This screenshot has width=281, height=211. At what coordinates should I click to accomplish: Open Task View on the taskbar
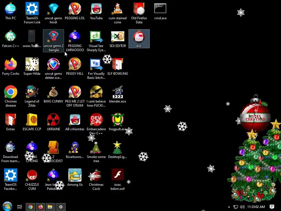point(19,207)
